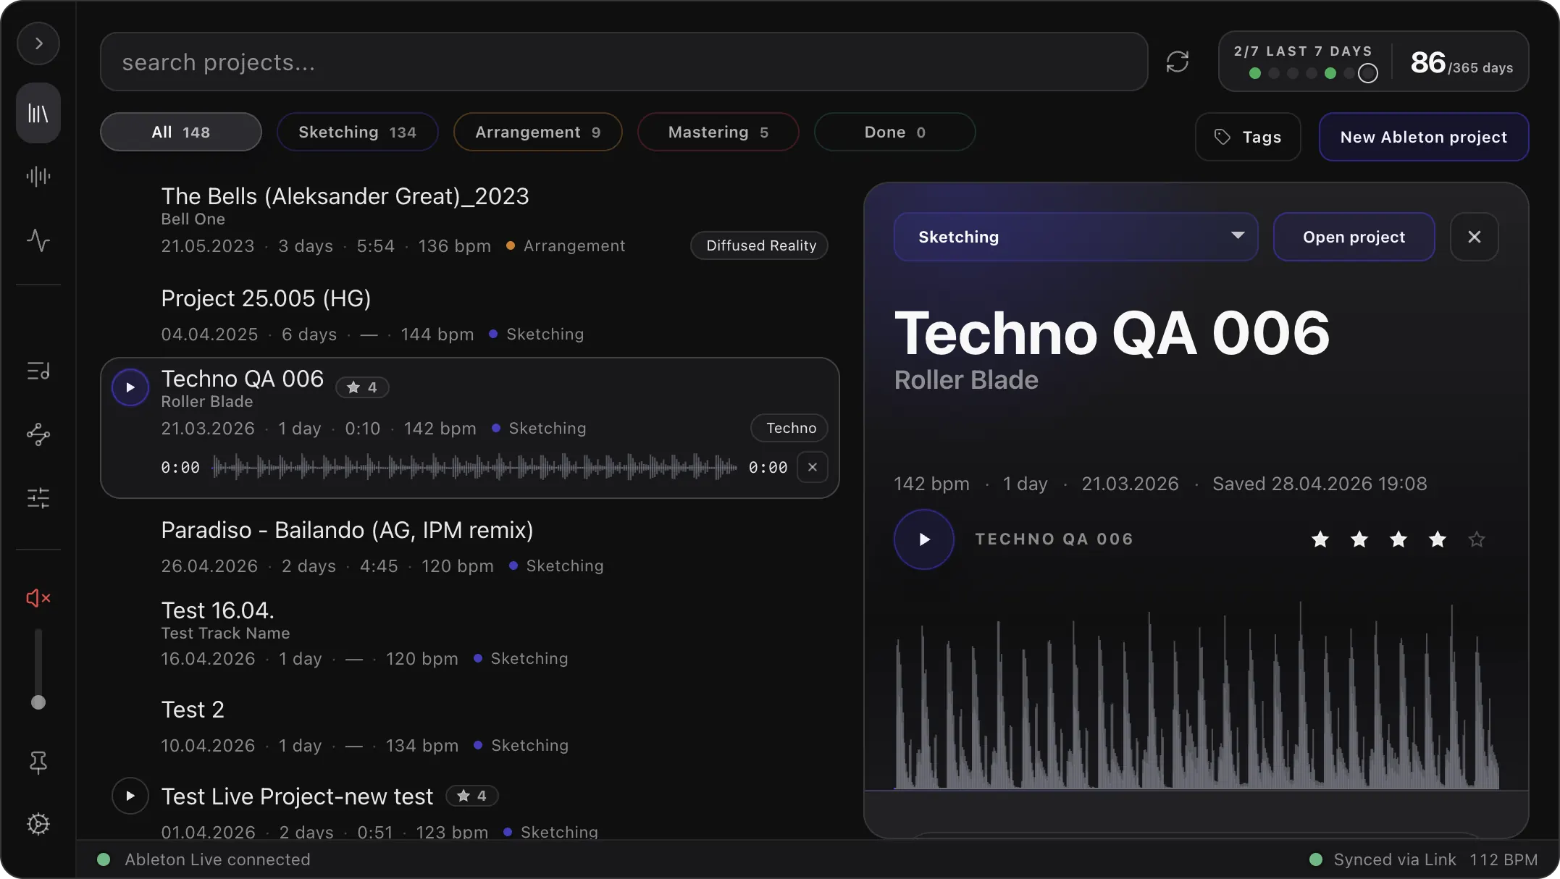Select the Sketching 134 filter tab
Screen dimensions: 1560x879
pyautogui.click(x=357, y=132)
